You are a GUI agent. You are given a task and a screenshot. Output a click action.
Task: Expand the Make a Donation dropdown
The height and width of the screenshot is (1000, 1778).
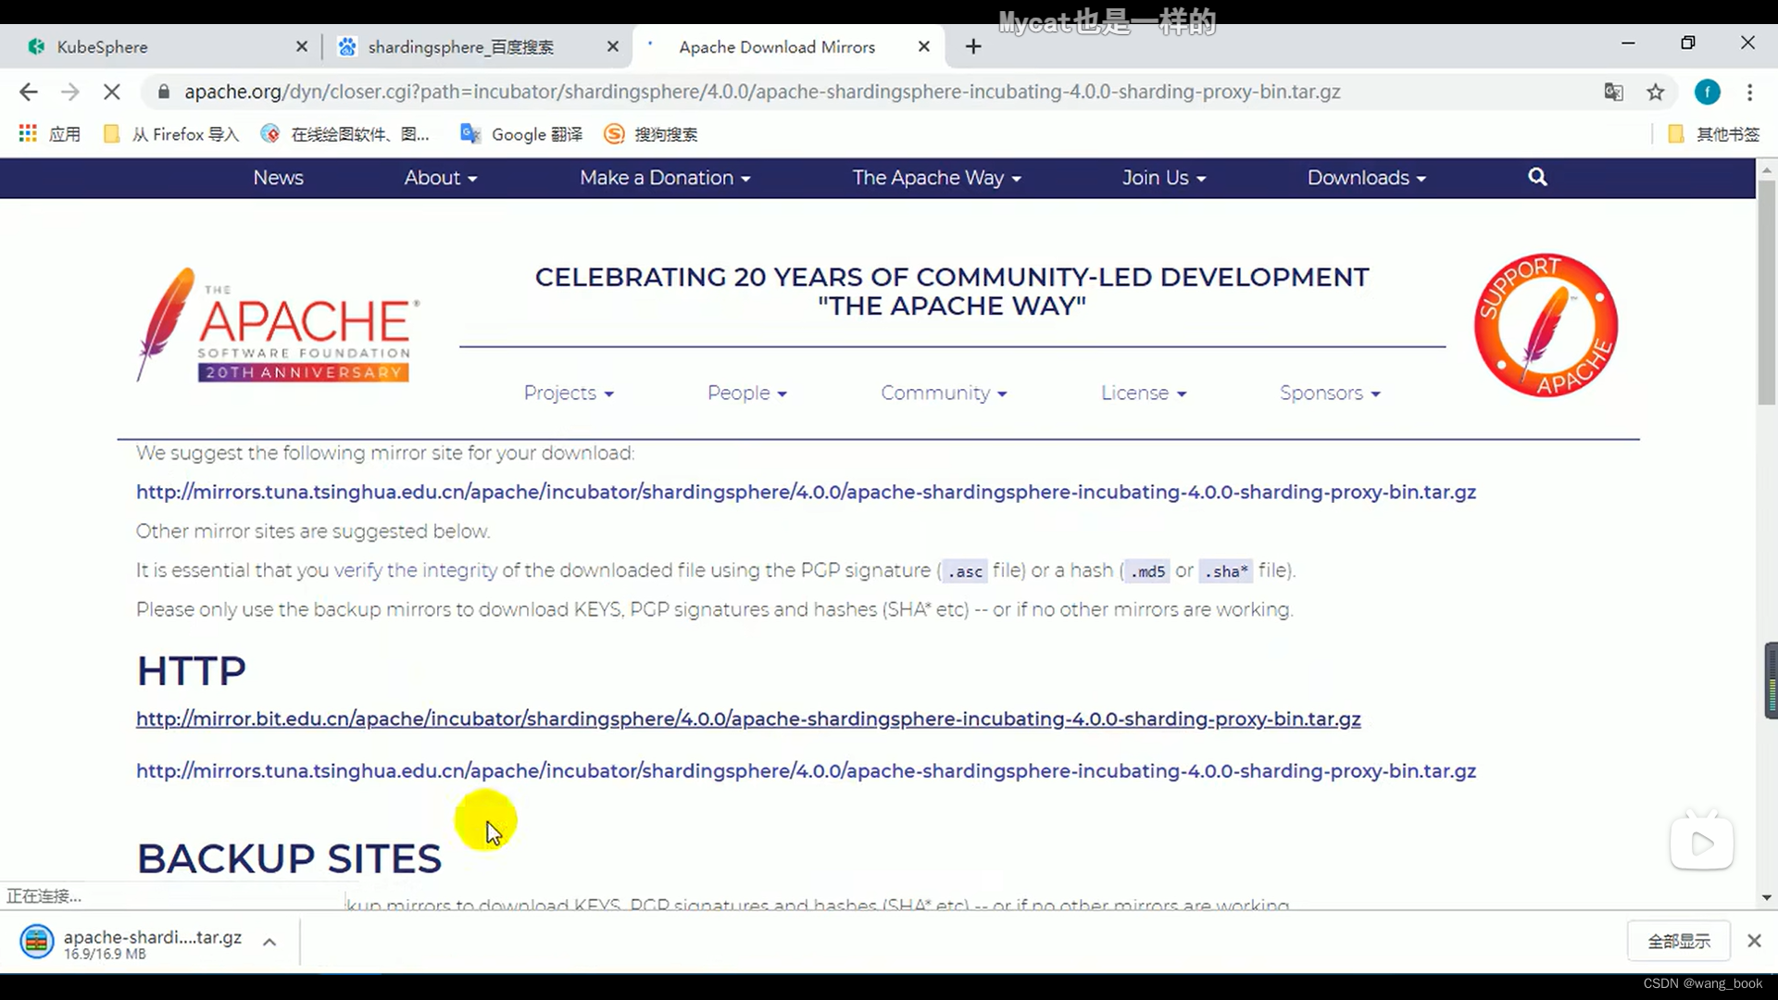[665, 178]
